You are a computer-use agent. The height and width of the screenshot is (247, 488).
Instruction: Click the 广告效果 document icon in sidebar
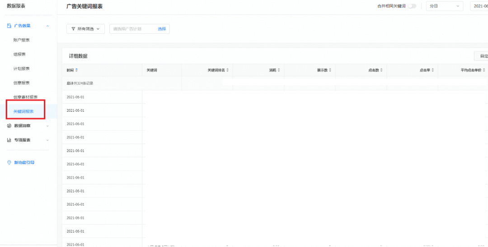[x=9, y=26]
